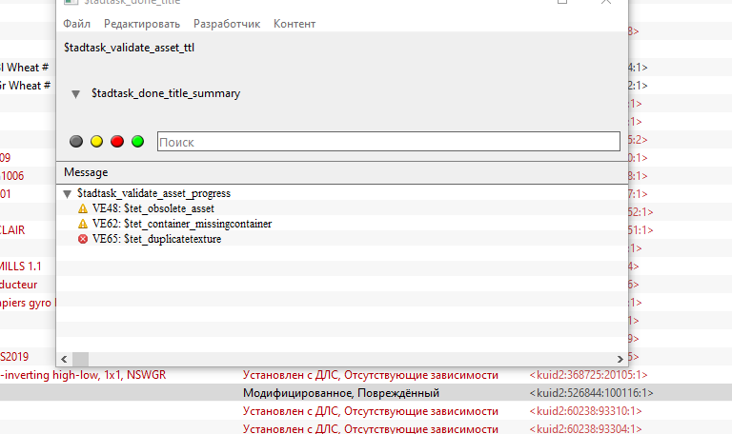Click the horizontal scrollbar right arrow
Screen dimensions: 732x434
tap(620, 359)
